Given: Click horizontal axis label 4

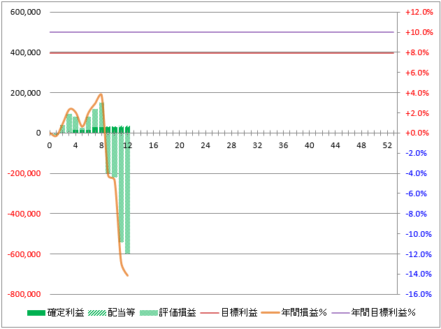Looking at the screenshot, I should point(75,145).
